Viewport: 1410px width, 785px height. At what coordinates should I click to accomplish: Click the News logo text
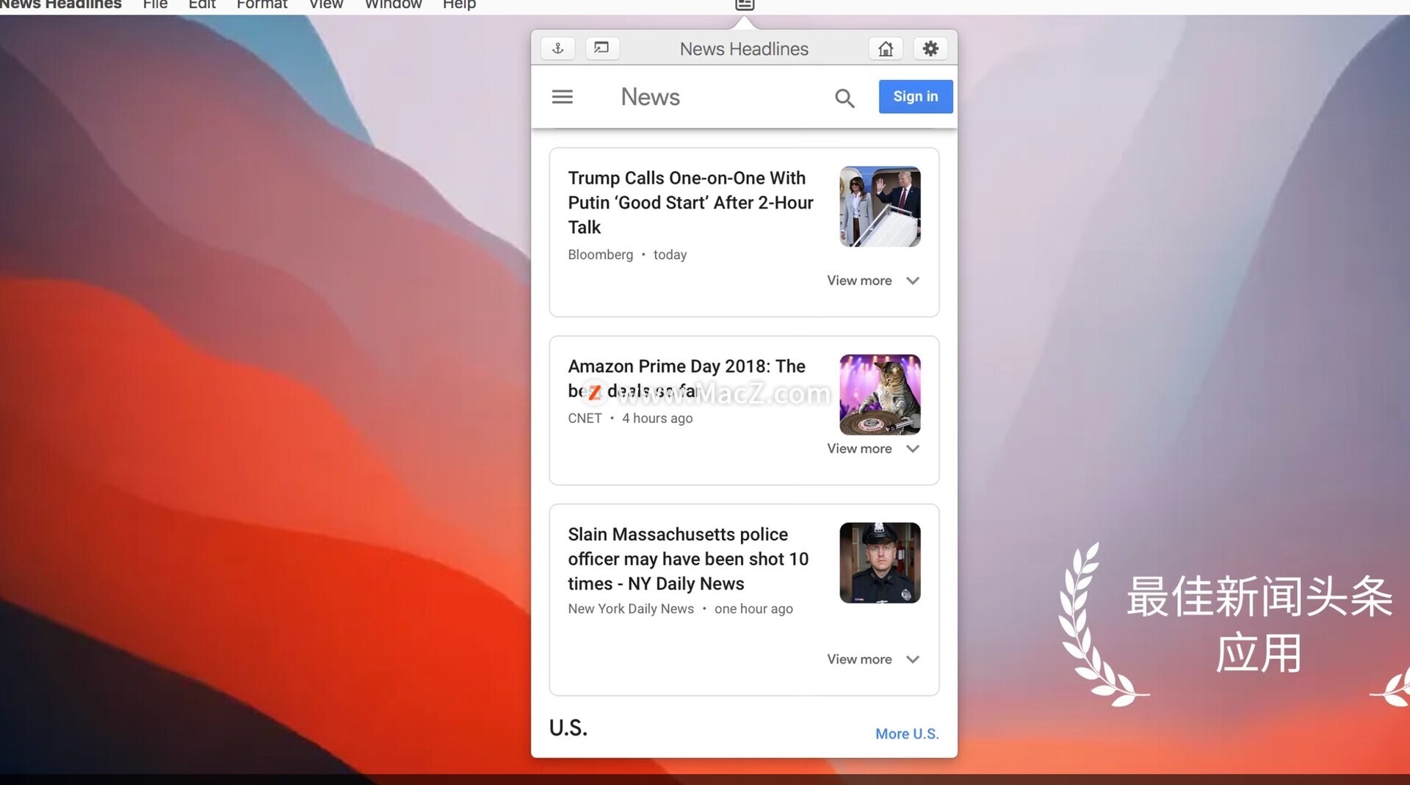651,97
